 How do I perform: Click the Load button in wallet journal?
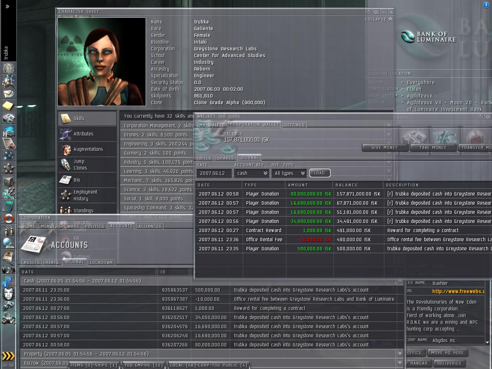point(320,173)
